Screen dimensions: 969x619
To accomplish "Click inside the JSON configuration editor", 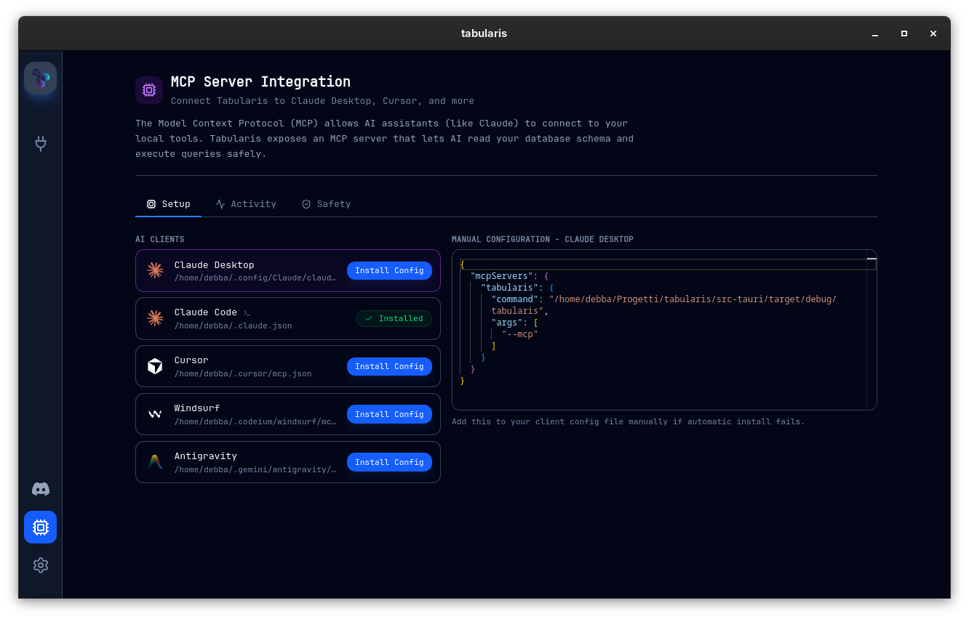I will (664, 330).
